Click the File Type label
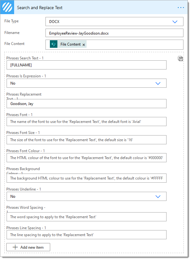191x260 pixels. point(11,21)
